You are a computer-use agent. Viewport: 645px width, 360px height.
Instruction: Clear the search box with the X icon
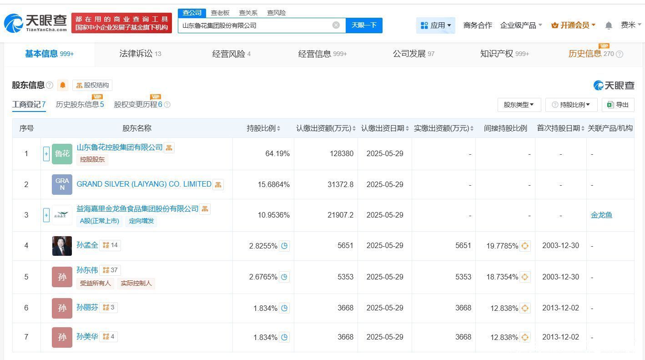(336, 25)
